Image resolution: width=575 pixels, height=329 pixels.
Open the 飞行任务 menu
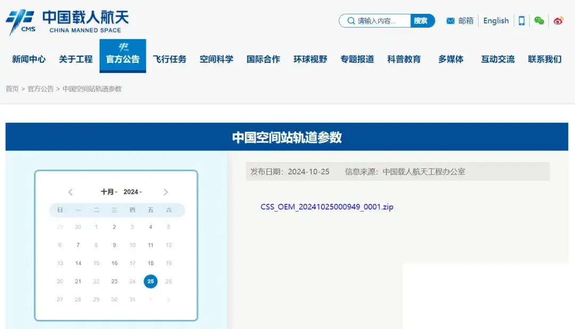[x=169, y=60]
